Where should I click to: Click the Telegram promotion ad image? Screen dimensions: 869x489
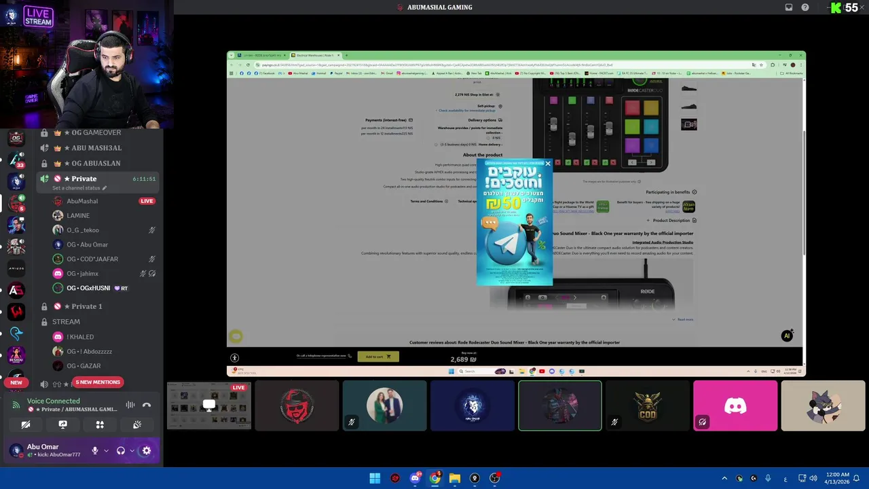pyautogui.click(x=515, y=222)
